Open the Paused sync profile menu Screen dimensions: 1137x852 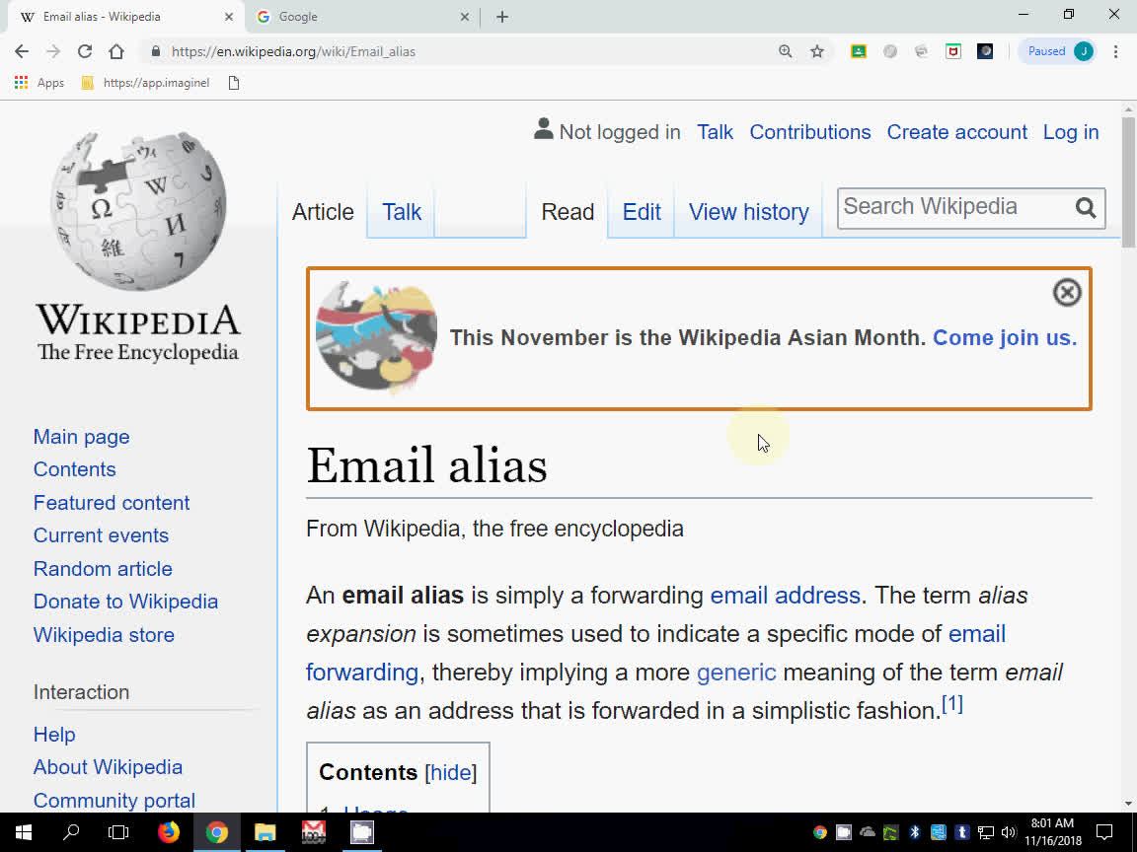(1057, 50)
